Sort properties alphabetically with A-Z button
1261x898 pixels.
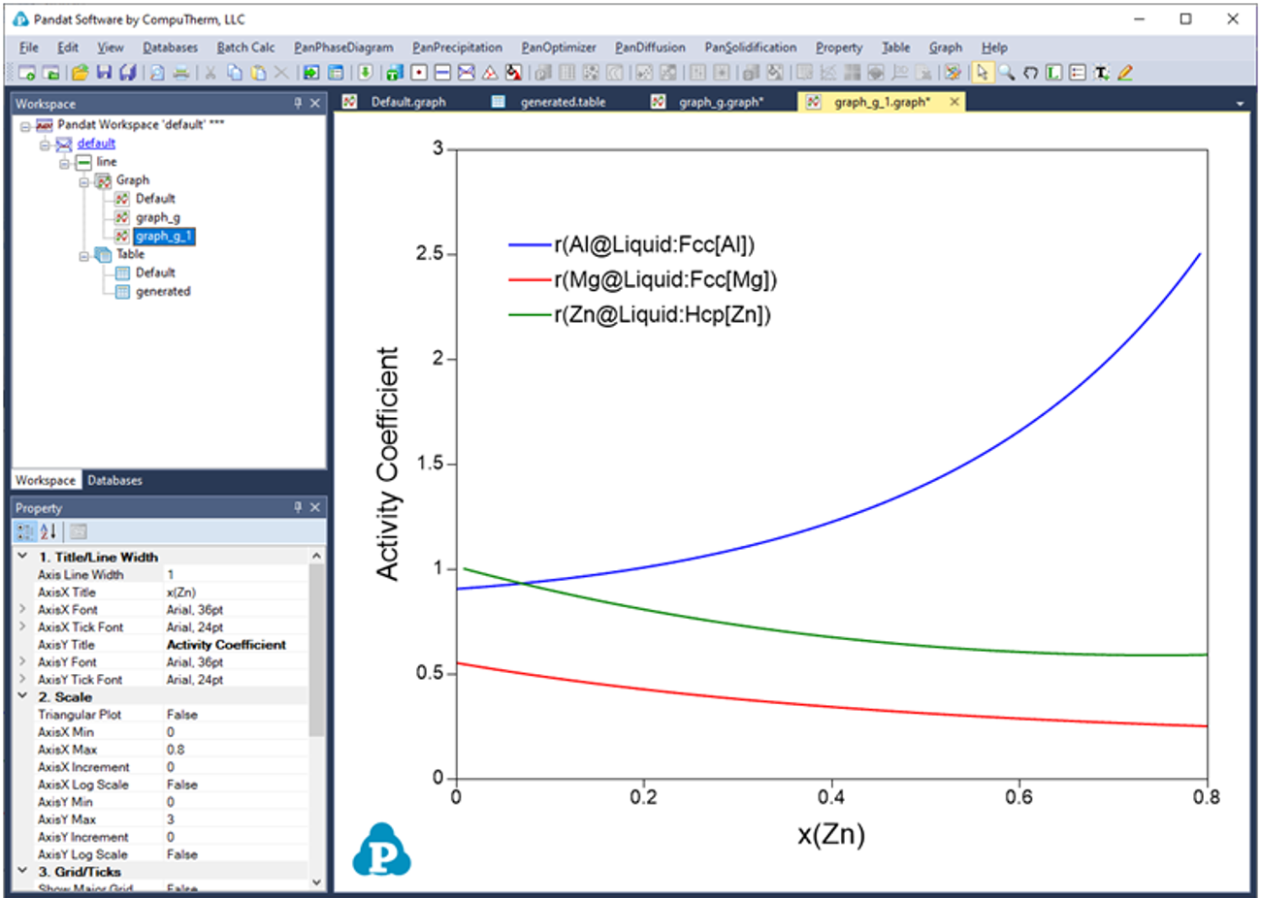coord(48,531)
